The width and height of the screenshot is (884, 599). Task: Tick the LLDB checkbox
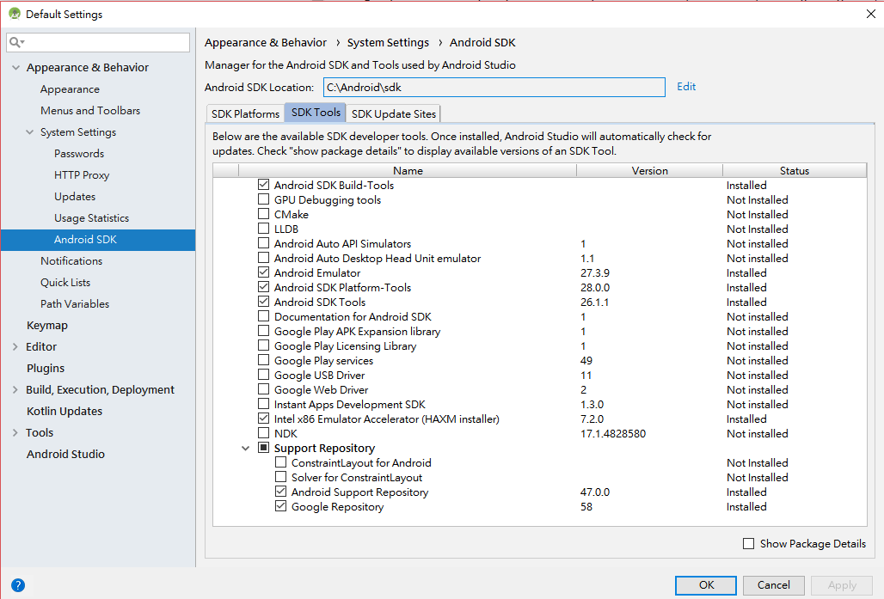pos(263,229)
